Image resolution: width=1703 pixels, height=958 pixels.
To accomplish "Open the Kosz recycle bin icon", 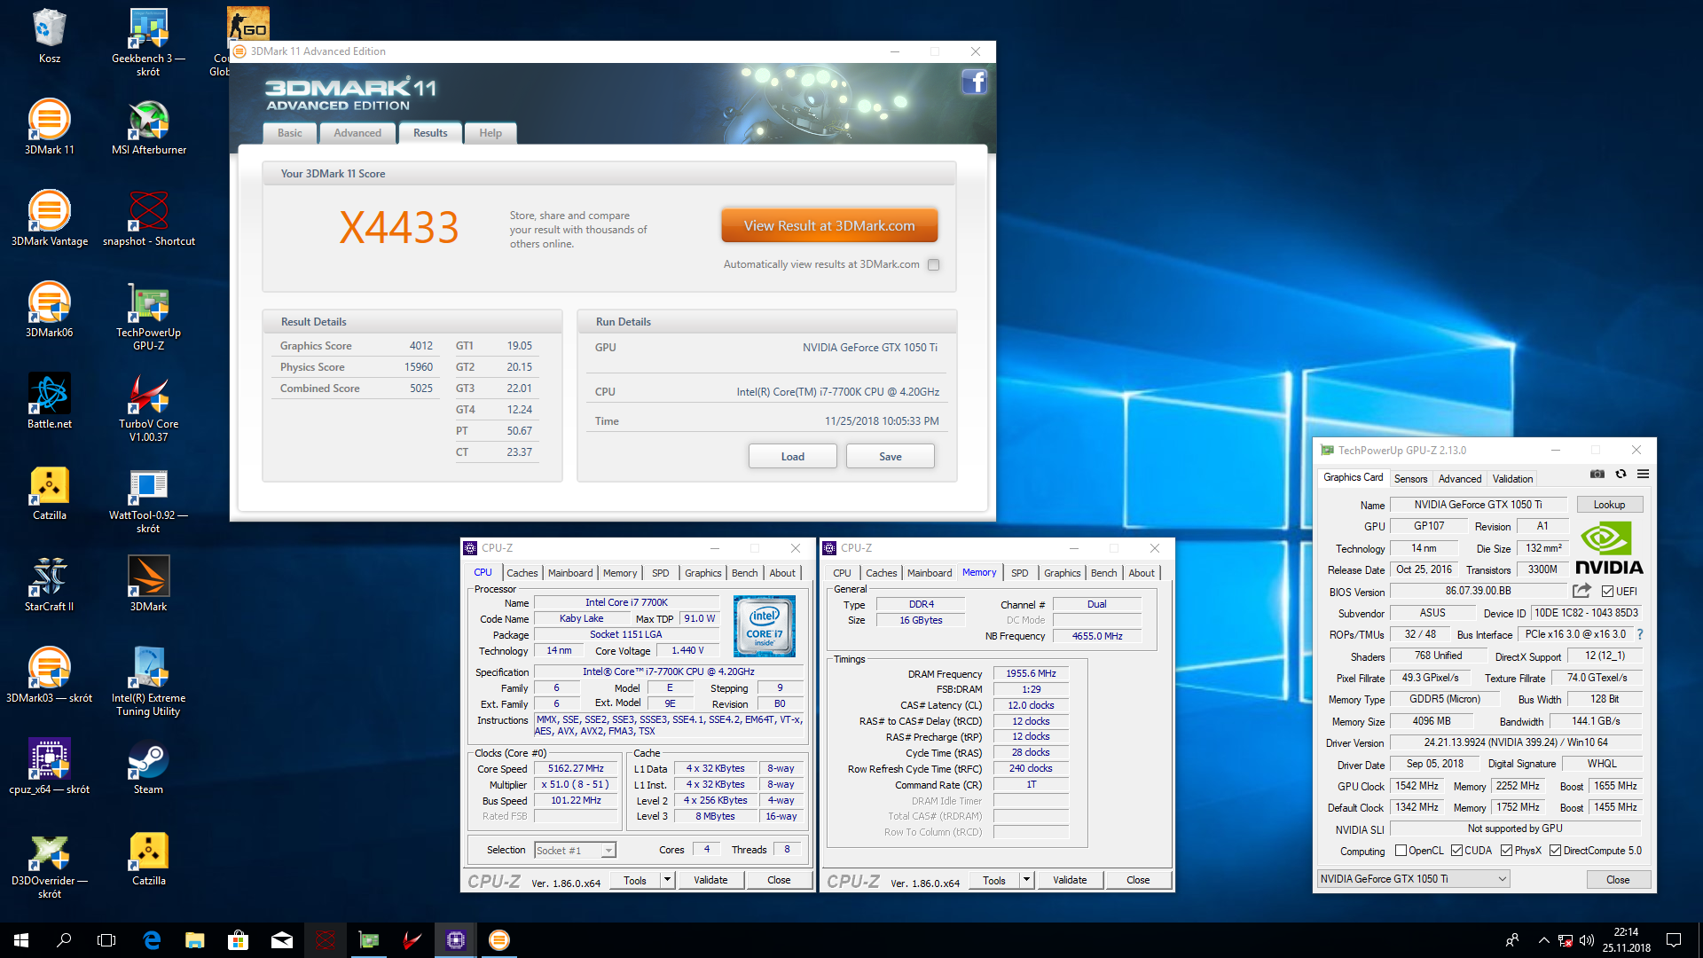I will tap(50, 35).
